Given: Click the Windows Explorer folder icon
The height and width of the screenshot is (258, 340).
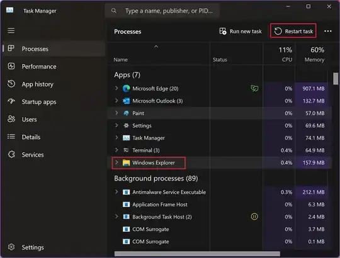Looking at the screenshot, I should (x=126, y=163).
